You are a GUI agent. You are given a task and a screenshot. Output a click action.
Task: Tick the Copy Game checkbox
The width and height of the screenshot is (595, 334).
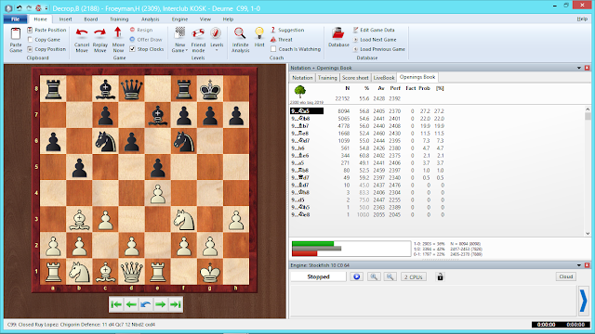pos(30,39)
